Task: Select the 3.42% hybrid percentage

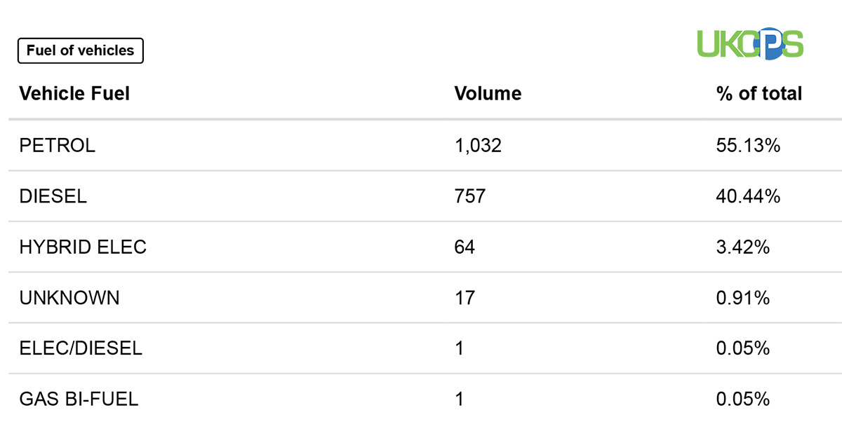Action: coord(743,247)
